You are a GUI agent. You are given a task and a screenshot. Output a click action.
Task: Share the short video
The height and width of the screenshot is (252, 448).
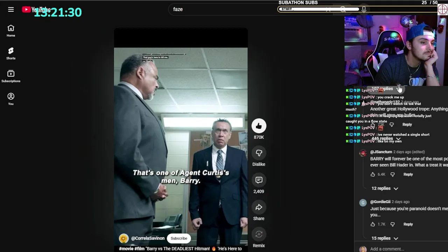coord(259,207)
